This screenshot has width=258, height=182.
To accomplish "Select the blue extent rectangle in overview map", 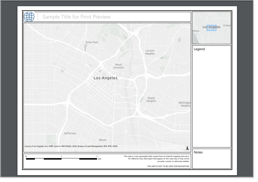I will coord(212,28).
